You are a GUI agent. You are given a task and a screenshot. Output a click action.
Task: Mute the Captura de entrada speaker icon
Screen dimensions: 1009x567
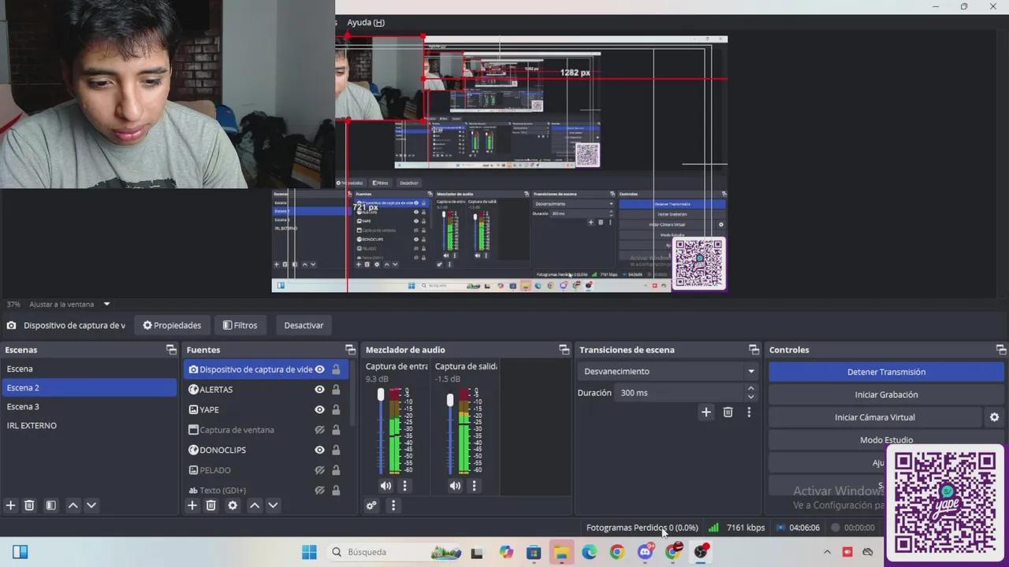click(385, 486)
